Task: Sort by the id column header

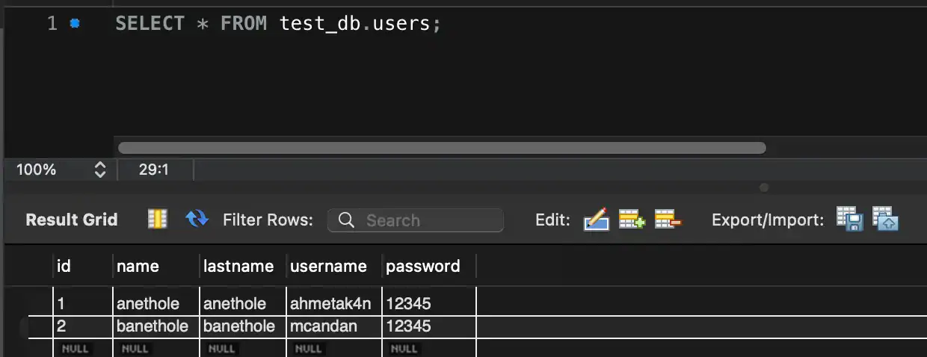Action: [83, 266]
